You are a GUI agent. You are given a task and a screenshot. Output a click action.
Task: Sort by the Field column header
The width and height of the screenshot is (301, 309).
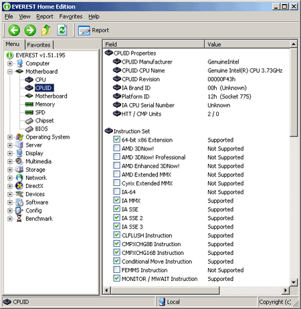(x=154, y=44)
